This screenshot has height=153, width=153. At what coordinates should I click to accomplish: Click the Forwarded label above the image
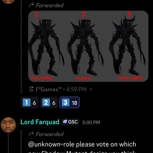coord(50,5)
